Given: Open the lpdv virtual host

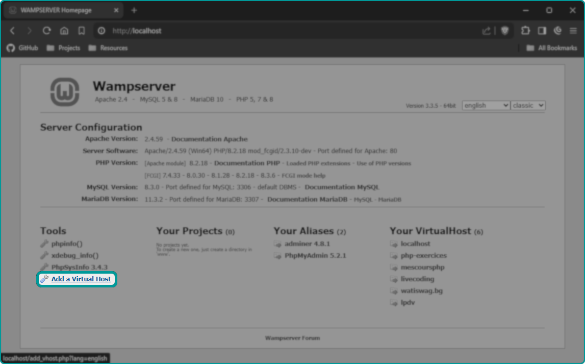Looking at the screenshot, I should pos(408,302).
